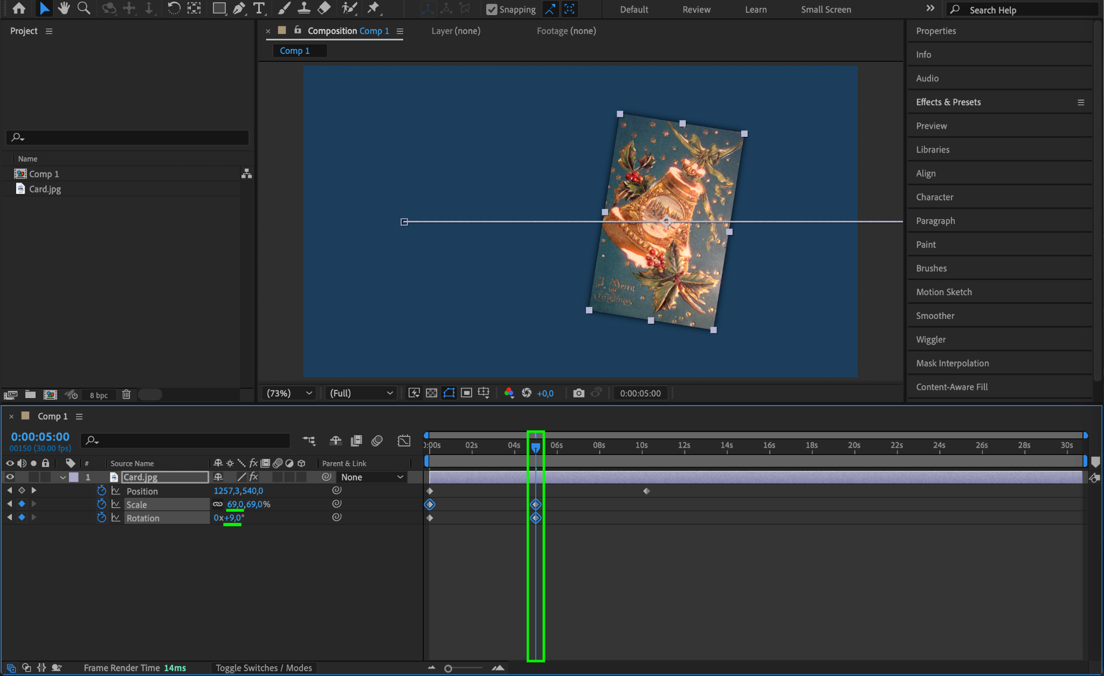Click the Rotation tool icon
1104x676 pixels.
point(174,8)
